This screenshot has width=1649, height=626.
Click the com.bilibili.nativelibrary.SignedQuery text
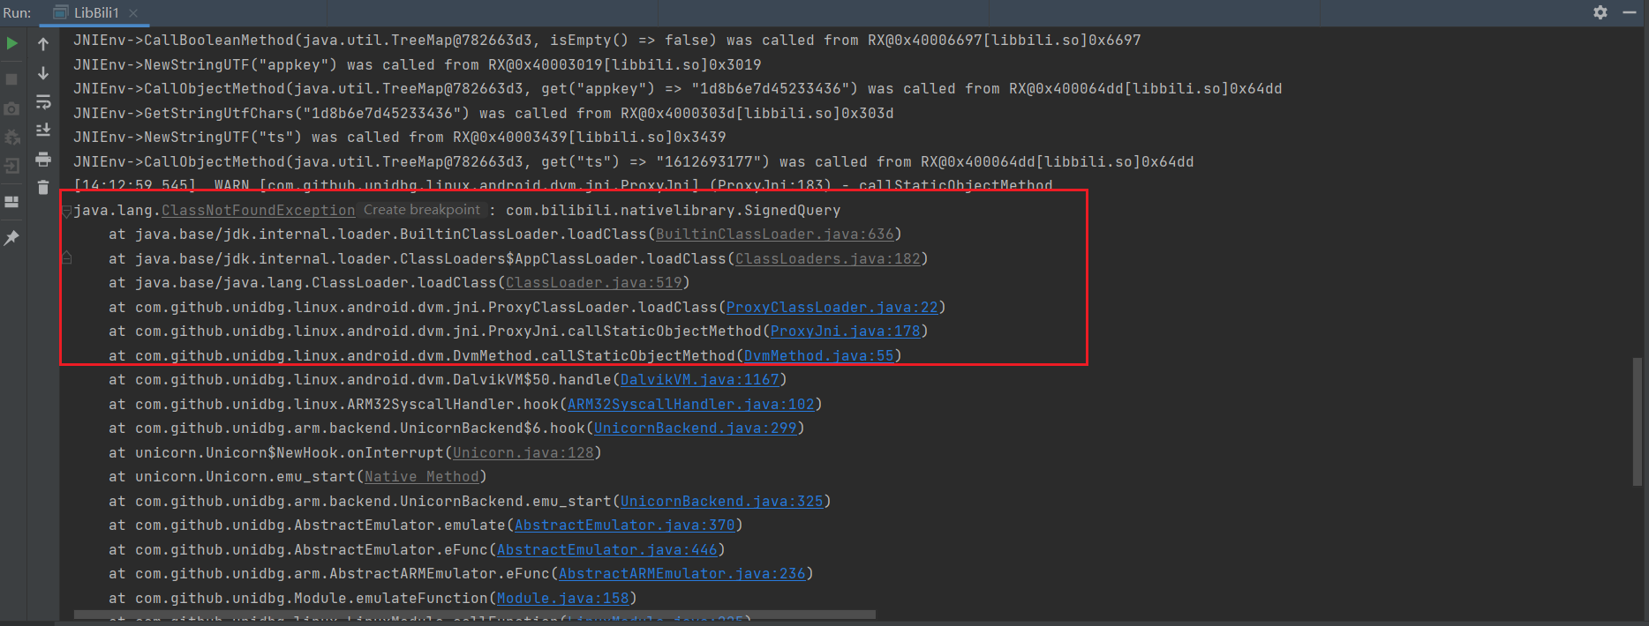click(673, 210)
